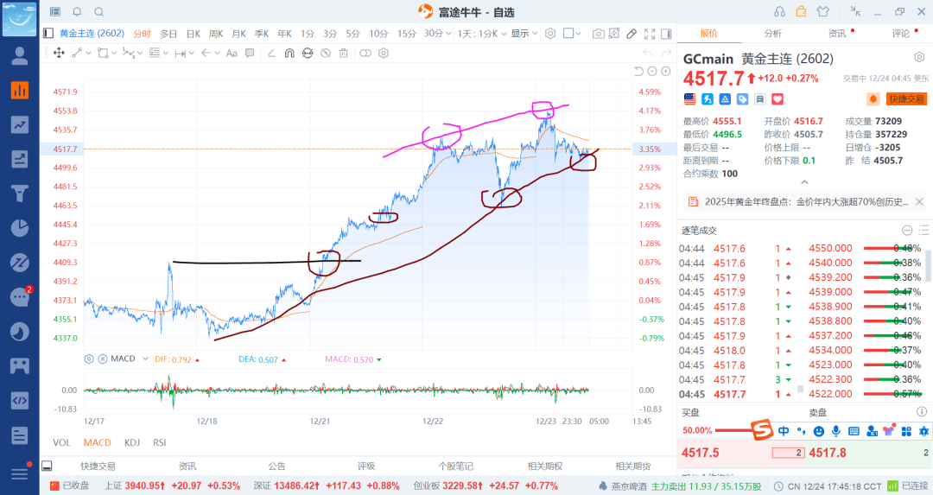This screenshot has height=495, width=933.
Task: Select the text annotation Aa tool
Action: (x=232, y=53)
